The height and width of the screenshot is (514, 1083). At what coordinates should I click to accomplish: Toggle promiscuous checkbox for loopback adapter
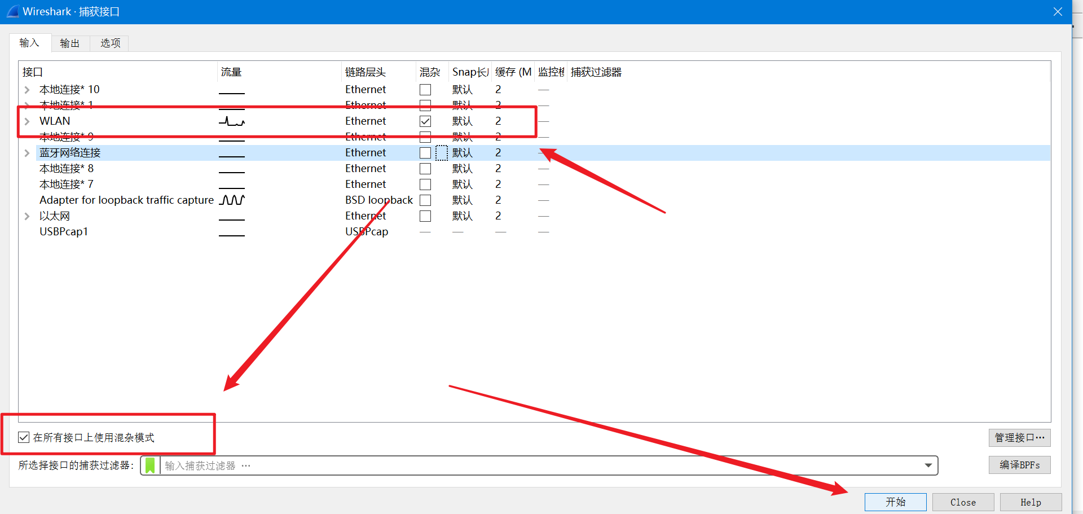click(425, 200)
